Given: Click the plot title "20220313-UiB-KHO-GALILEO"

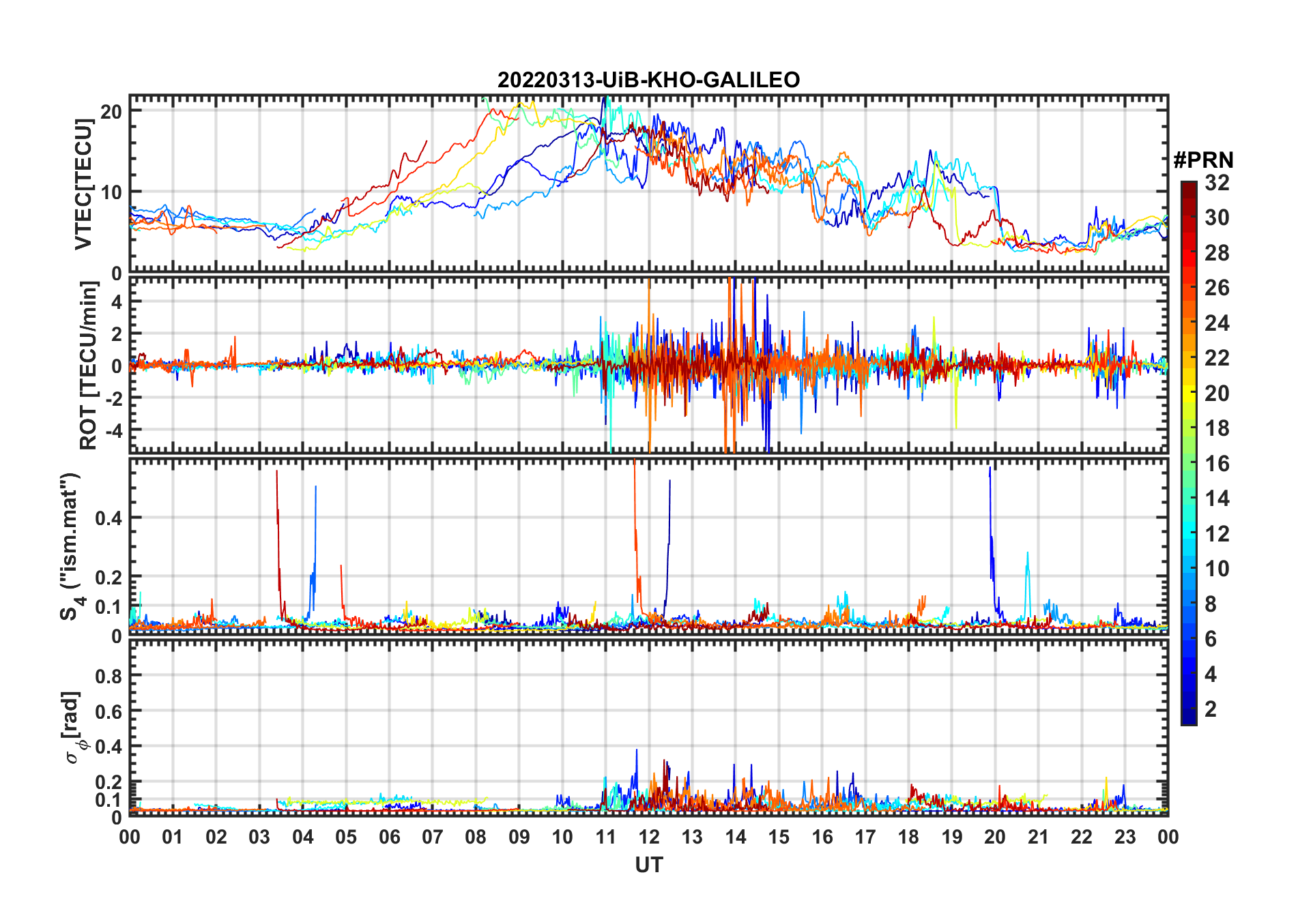Looking at the screenshot, I should (x=648, y=80).
